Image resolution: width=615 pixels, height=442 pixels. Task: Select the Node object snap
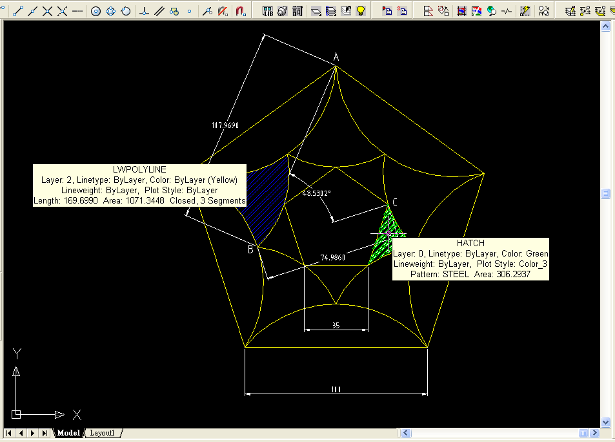point(190,11)
